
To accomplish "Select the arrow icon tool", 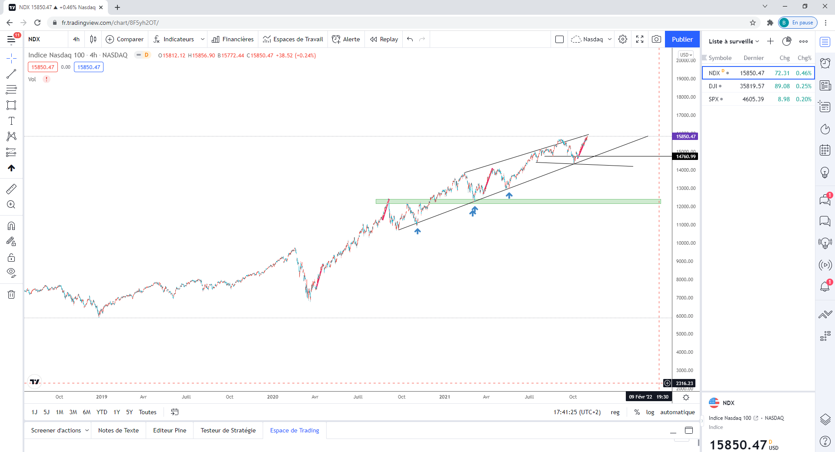I will tap(11, 168).
